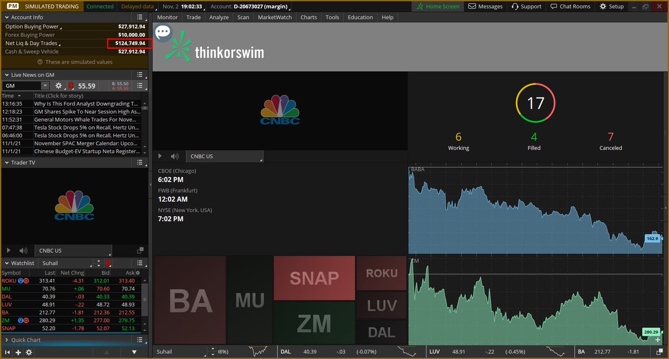This screenshot has height=359, width=669.
Task: Click the GM symbol input field
Action: point(22,86)
